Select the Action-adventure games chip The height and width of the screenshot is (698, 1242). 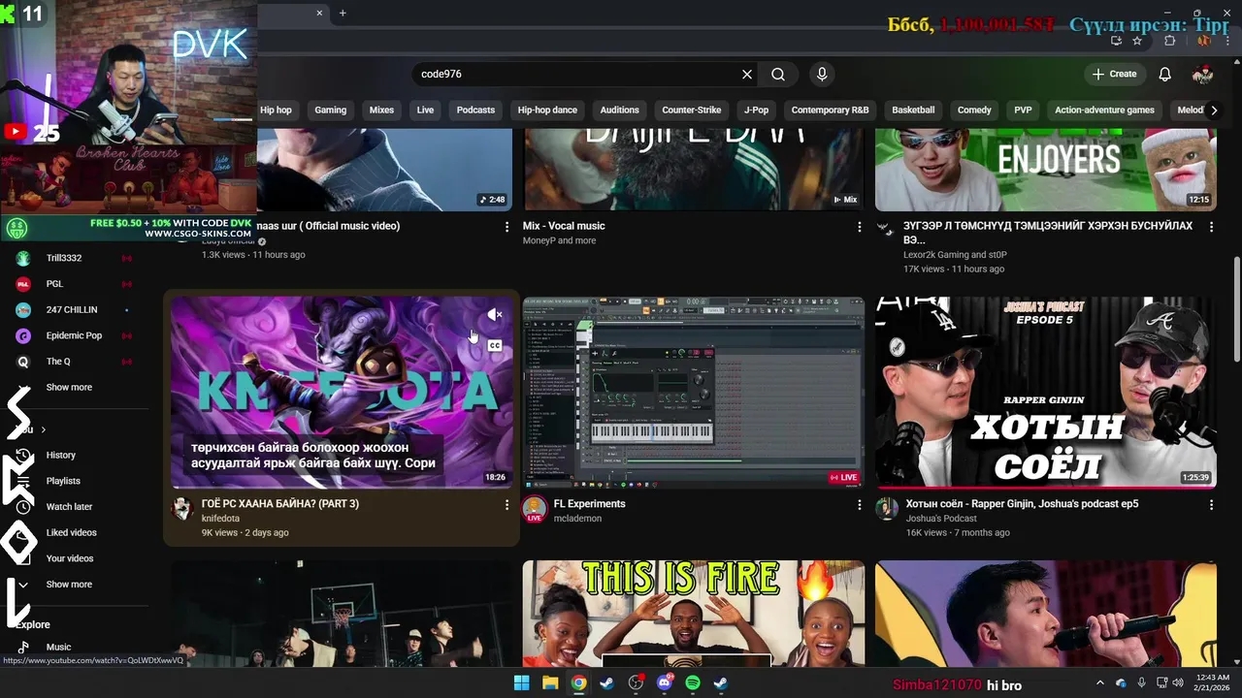[x=1104, y=110]
